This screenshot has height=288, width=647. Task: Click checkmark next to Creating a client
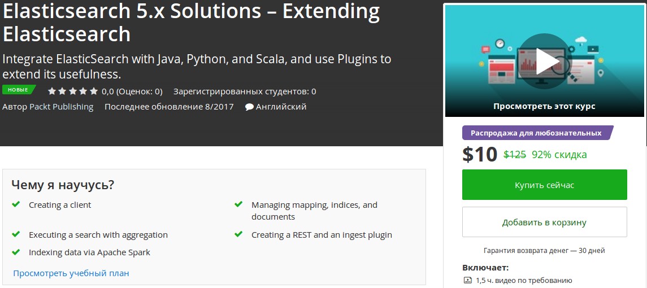(x=16, y=204)
